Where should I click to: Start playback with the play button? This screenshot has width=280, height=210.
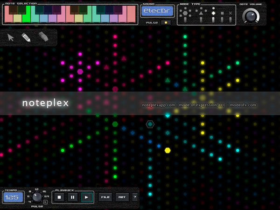click(87, 197)
